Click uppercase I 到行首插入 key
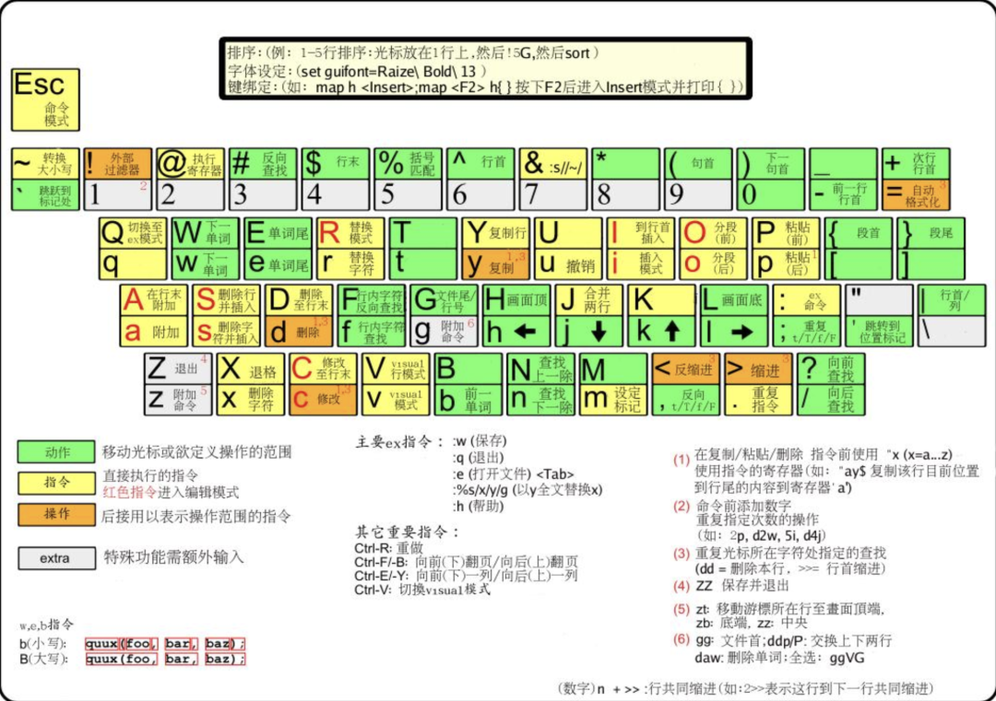This screenshot has width=996, height=701. 640,233
